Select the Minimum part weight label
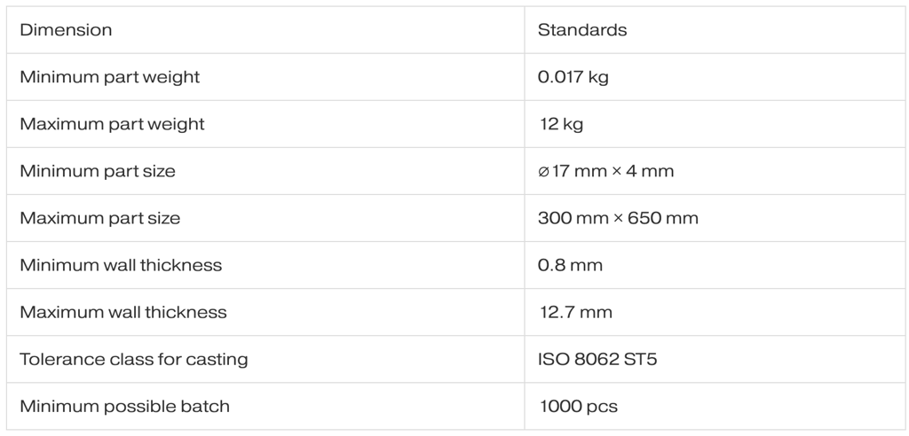The image size is (909, 436). point(109,77)
